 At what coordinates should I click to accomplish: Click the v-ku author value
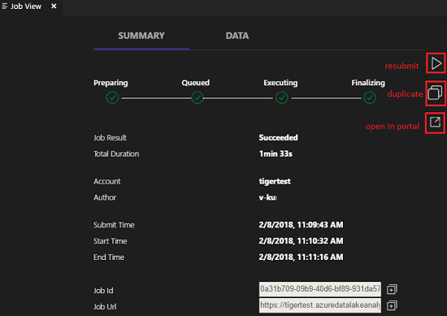click(x=267, y=197)
